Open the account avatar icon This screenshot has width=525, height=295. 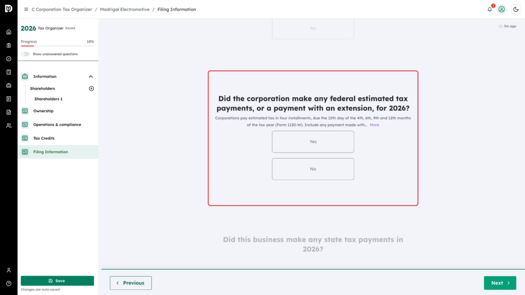pyautogui.click(x=501, y=9)
